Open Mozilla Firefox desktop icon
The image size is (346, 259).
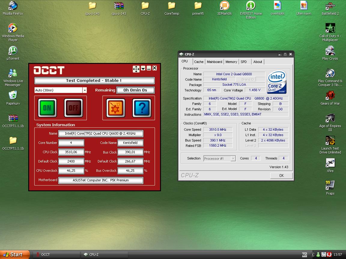[x=13, y=8]
